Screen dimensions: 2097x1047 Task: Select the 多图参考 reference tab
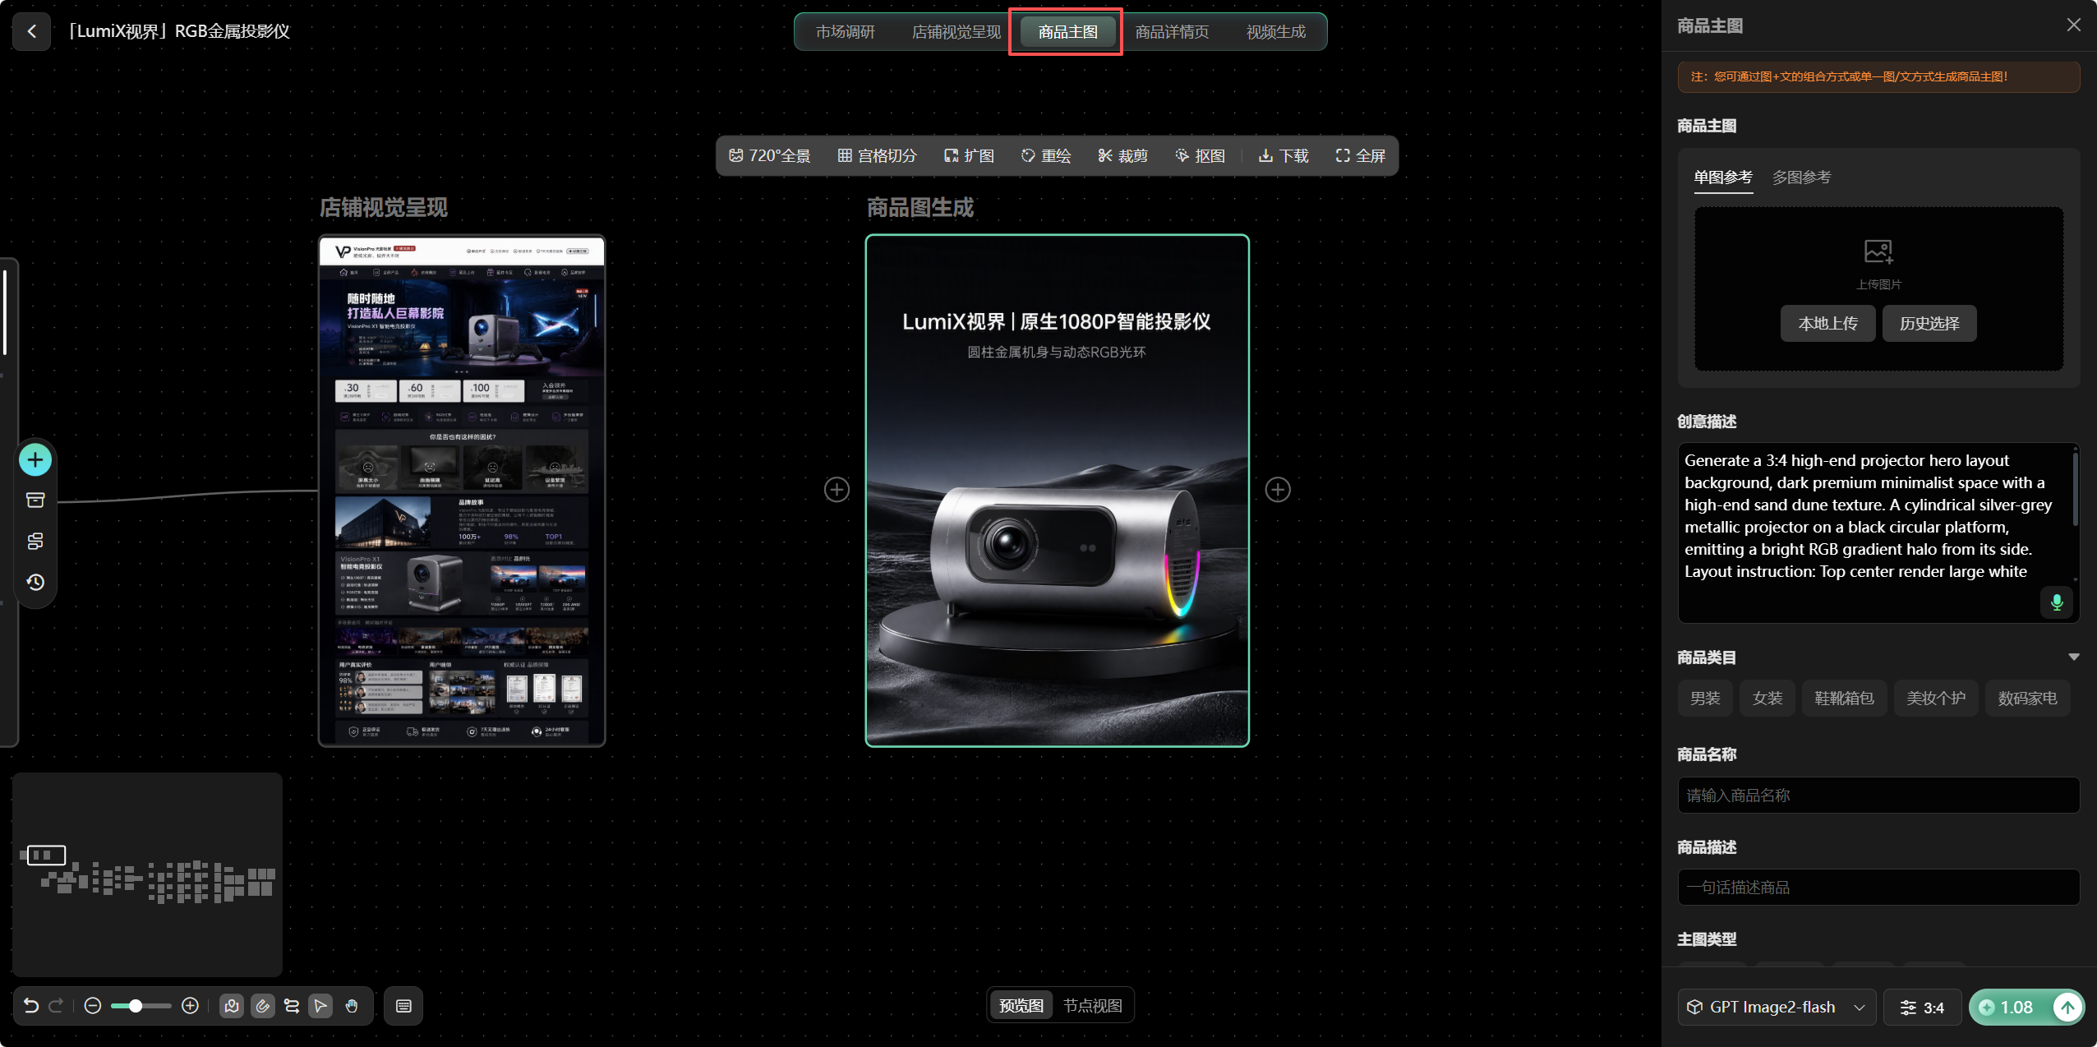(1801, 178)
